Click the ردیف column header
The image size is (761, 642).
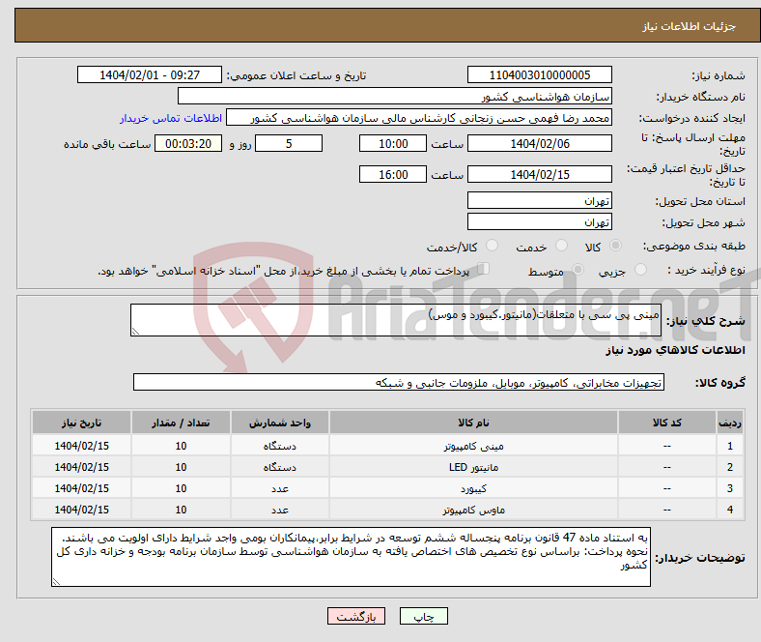pyautogui.click(x=729, y=423)
